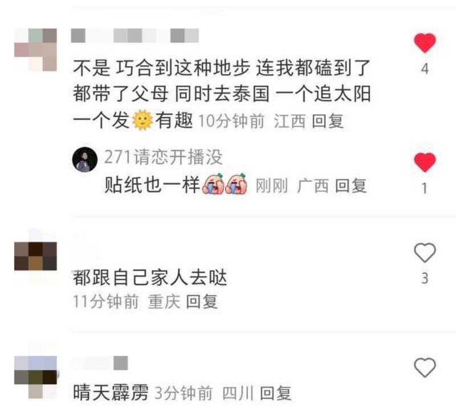
Task: Unlike the 贴纸也一样 reply heart
Action: point(425,162)
